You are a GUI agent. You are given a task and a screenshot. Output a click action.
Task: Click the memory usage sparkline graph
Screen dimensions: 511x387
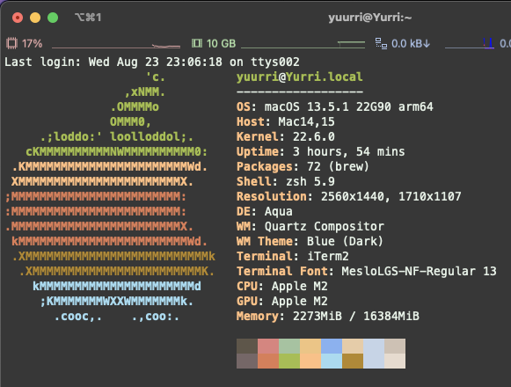[303, 44]
